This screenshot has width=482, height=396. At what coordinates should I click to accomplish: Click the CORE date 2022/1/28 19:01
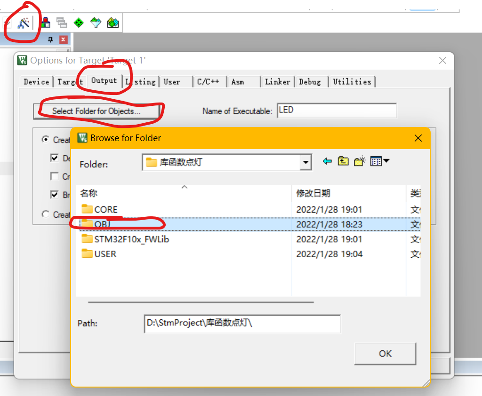point(329,209)
